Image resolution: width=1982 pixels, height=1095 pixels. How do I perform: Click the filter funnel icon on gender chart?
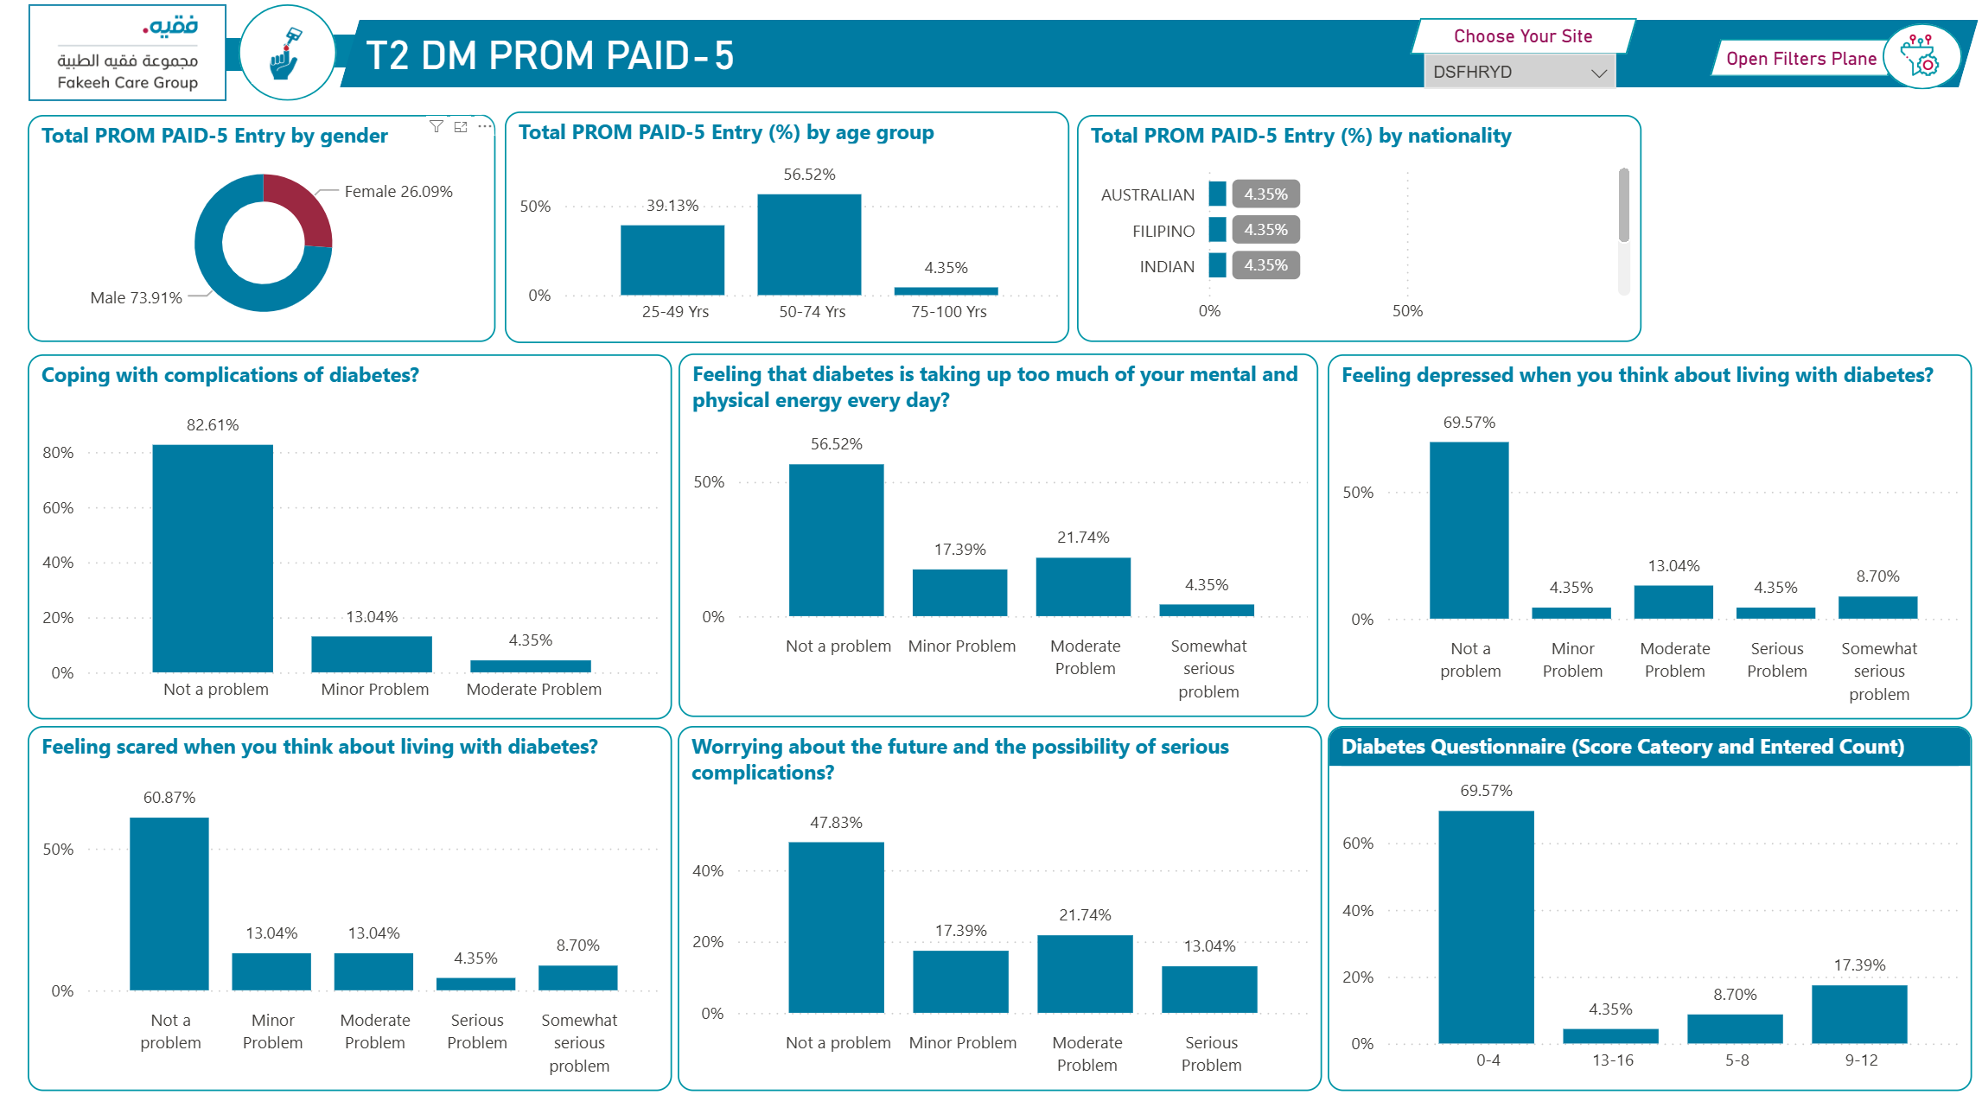[x=437, y=127]
